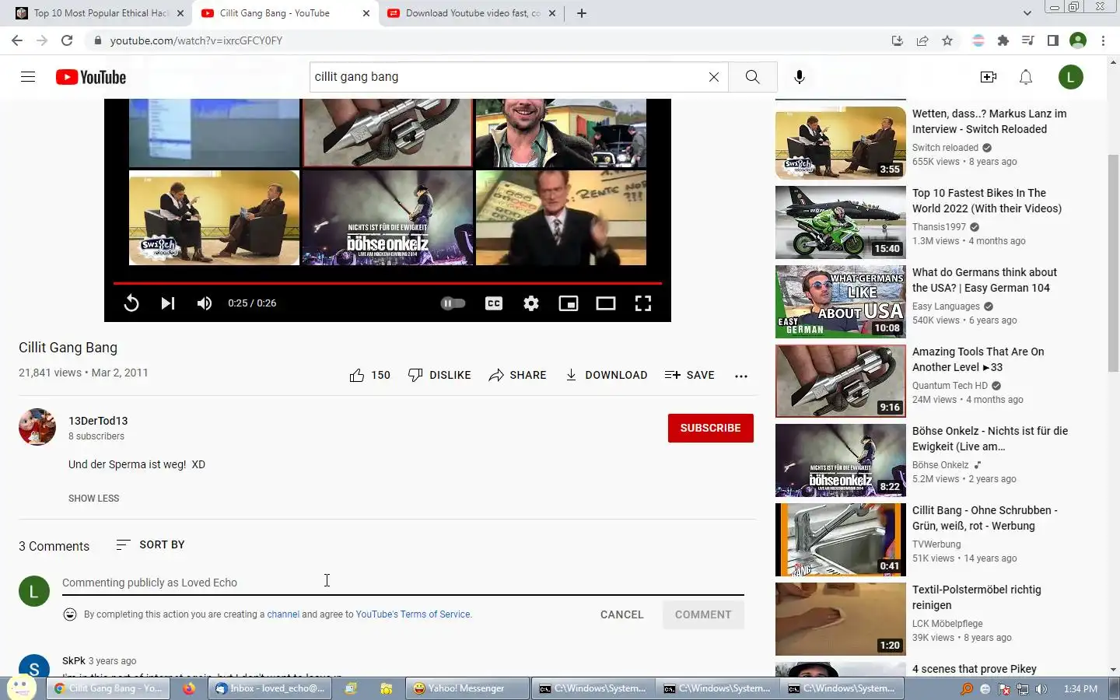
Task: Open the 13DerTod13 channel name link
Action: [x=98, y=421]
